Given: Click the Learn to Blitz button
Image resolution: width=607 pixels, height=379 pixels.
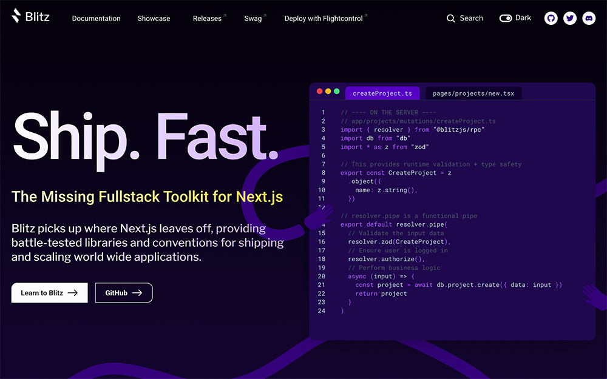Looking at the screenshot, I should pyautogui.click(x=50, y=293).
